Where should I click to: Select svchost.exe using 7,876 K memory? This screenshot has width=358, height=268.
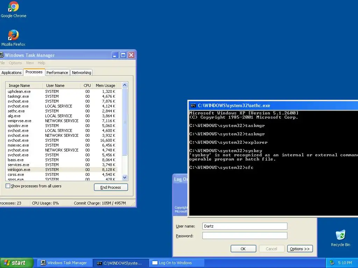(62, 101)
